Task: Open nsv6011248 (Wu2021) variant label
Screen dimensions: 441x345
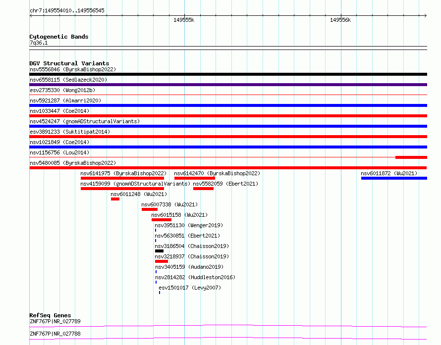Action: tap(139, 194)
